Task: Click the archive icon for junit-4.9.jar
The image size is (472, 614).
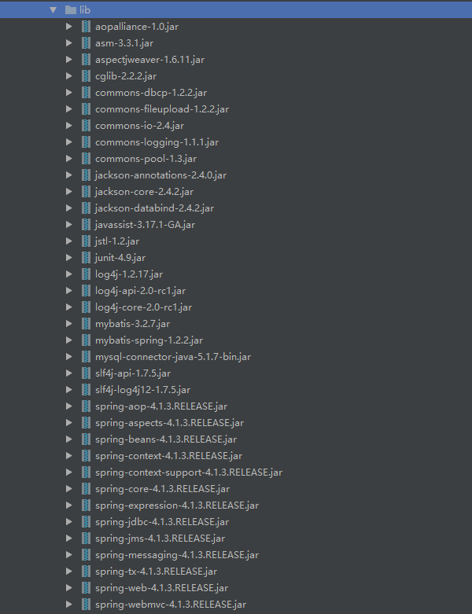Action: click(87, 257)
